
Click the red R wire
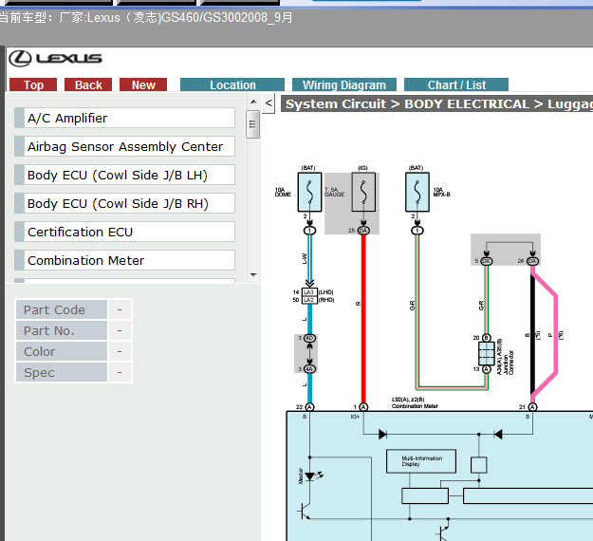click(x=363, y=318)
